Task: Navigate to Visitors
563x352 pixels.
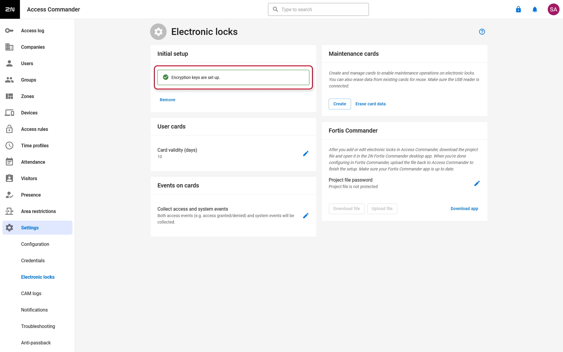Action: [37, 178]
